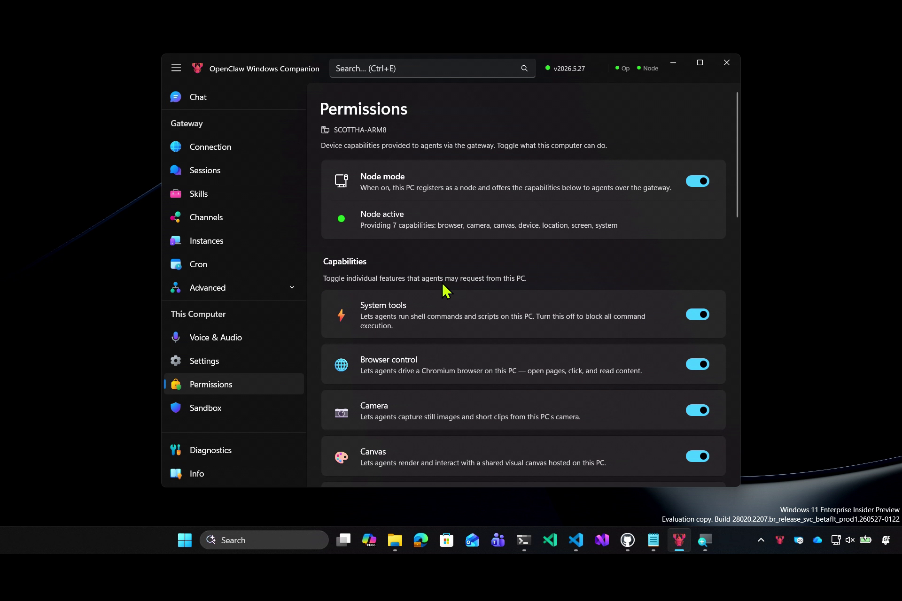Click the OneDrive cloud tray icon
This screenshot has width=902, height=601.
click(817, 540)
